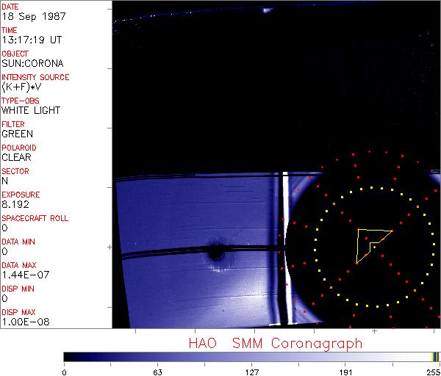Select the time value 13:17:19 UT
This screenshot has width=441, height=376.
pyautogui.click(x=32, y=40)
